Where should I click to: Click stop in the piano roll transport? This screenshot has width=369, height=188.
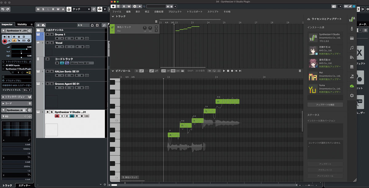(228, 71)
